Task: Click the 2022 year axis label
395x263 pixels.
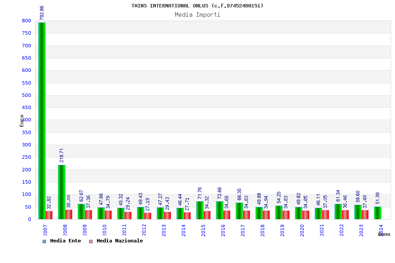Action: (341, 230)
